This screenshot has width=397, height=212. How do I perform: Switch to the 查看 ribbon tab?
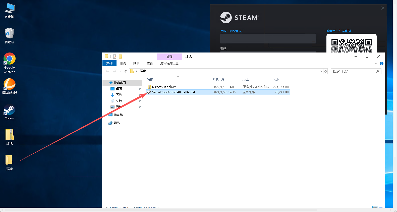tap(150, 64)
